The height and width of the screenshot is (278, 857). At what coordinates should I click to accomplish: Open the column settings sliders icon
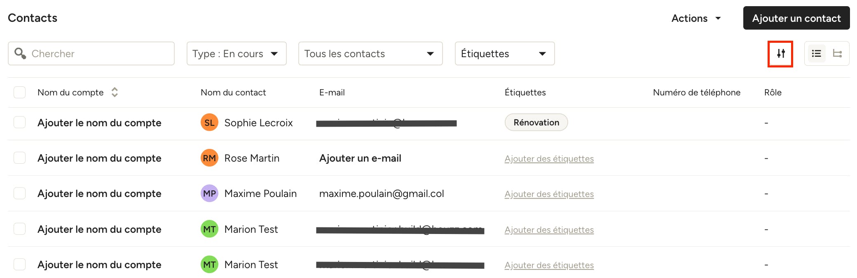[781, 53]
